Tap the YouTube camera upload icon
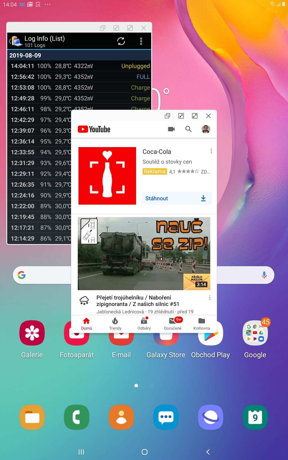This screenshot has height=460, width=288. 171,129
